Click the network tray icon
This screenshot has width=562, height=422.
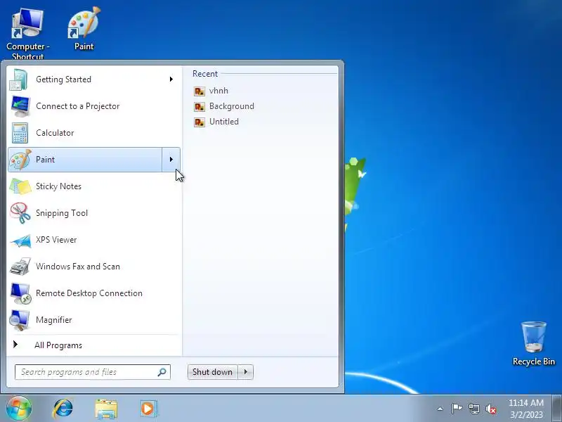tap(473, 409)
